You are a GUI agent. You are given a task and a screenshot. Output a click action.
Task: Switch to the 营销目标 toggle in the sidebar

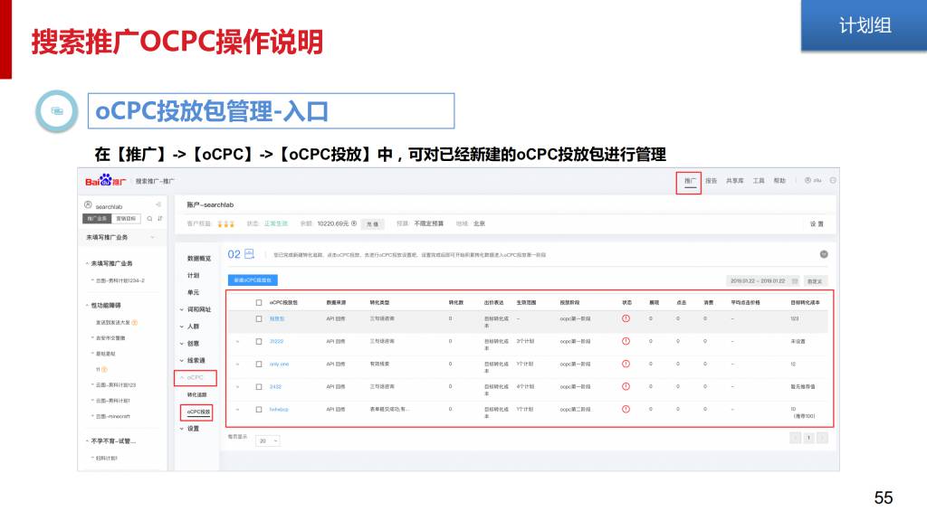pos(126,219)
